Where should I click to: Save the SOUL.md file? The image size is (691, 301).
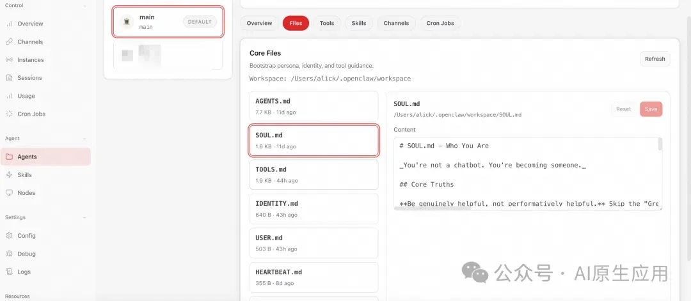[x=651, y=109]
